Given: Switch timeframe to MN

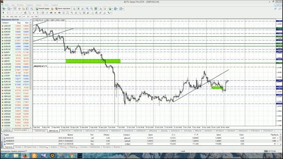Looking at the screenshot, I should [x=36, y=17].
